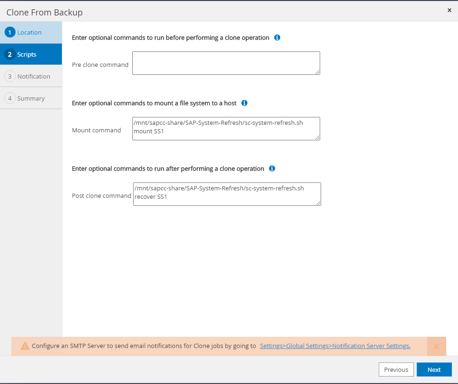Click the orange warning triangle icon
458x384 pixels.
click(25, 346)
